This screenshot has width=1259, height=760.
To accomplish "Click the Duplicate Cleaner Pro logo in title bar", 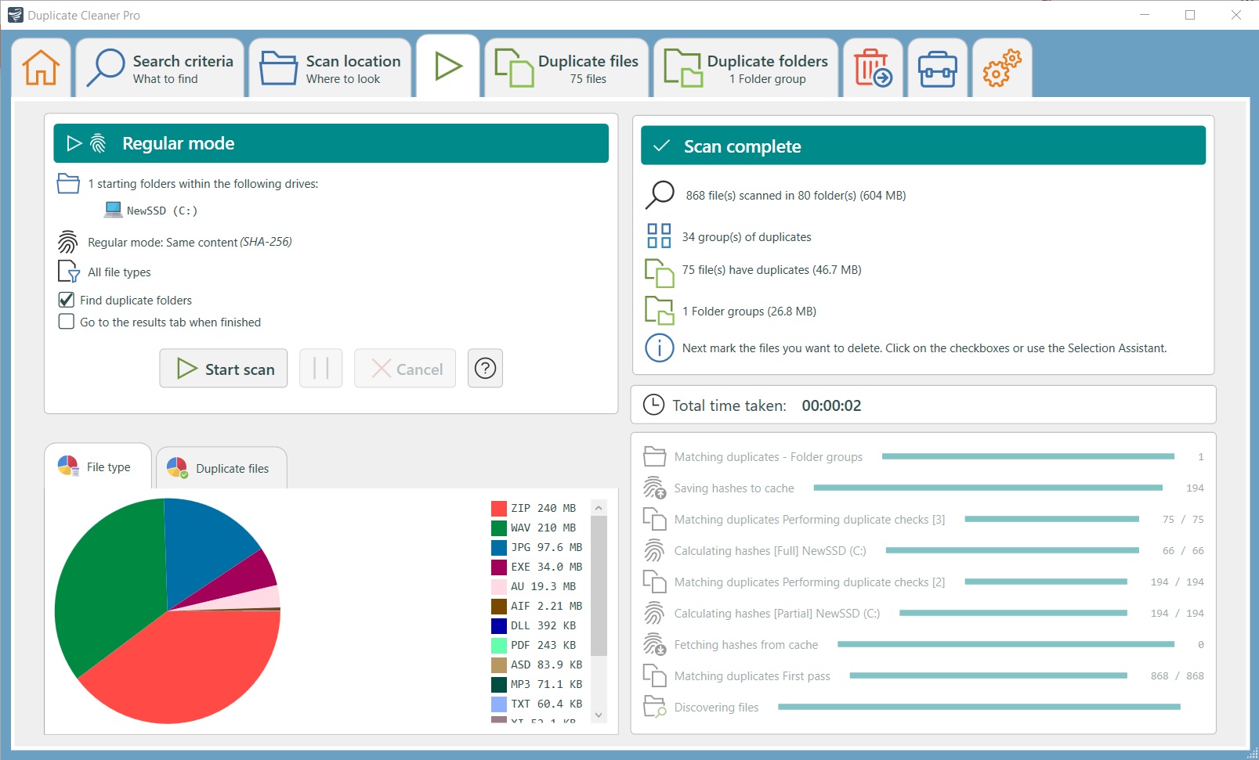I will [x=15, y=15].
